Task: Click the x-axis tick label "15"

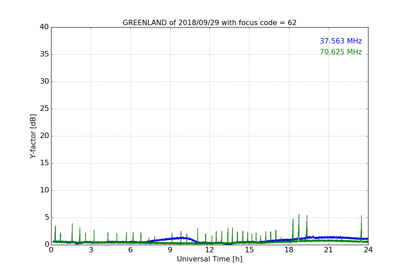Action: tap(249, 250)
